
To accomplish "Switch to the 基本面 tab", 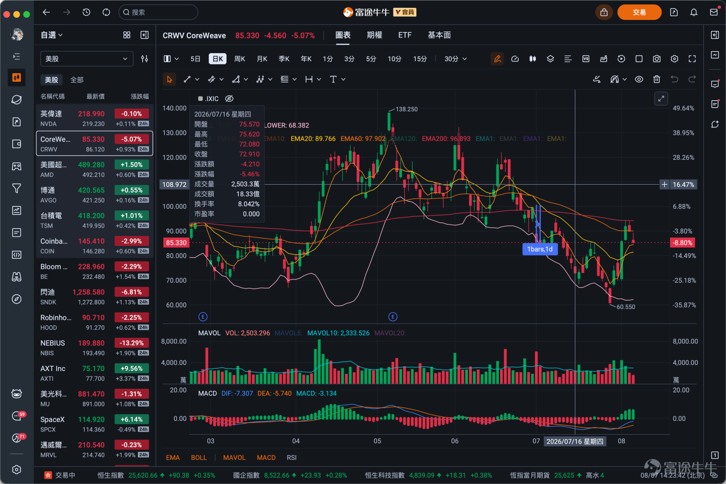I will [439, 35].
